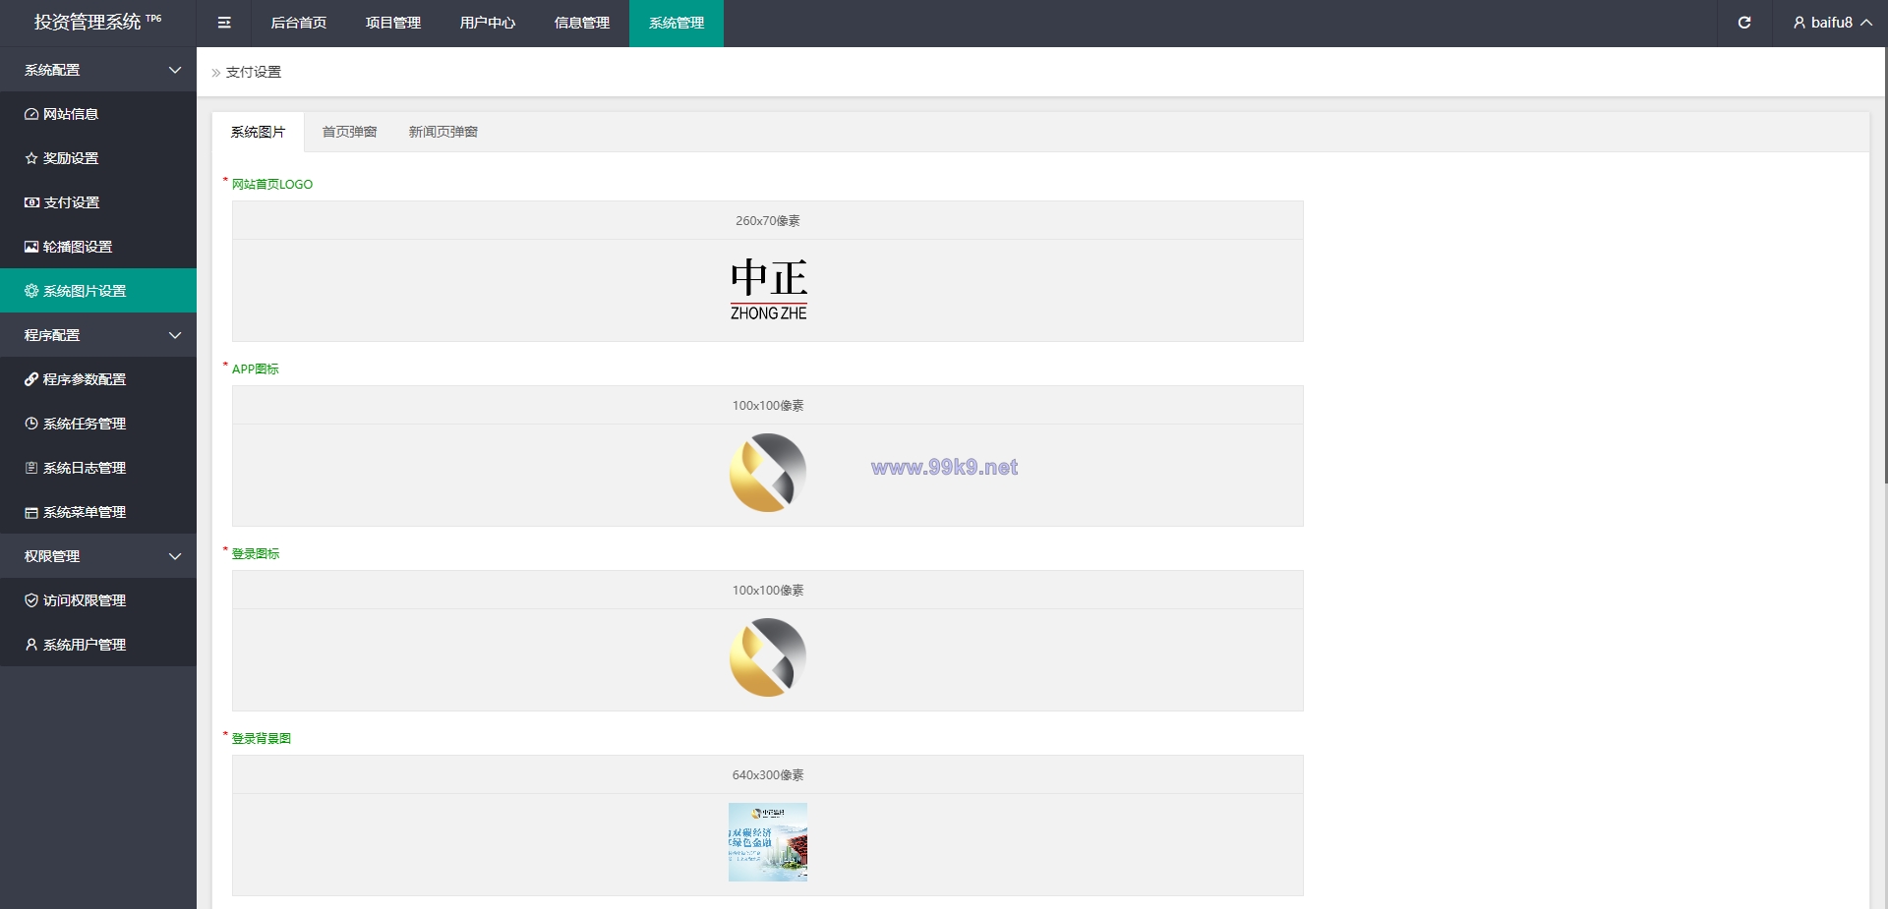Image resolution: width=1888 pixels, height=909 pixels.
Task: Click the 登录背景图 field label
Action: (x=262, y=738)
